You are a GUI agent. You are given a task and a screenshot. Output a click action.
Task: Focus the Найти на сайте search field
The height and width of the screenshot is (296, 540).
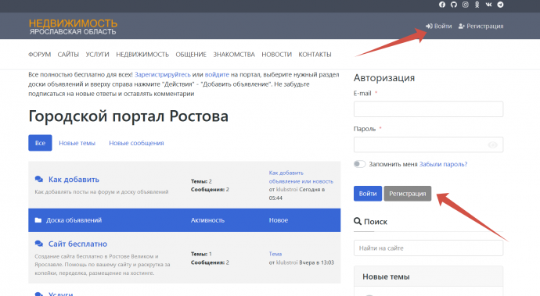pos(428,248)
